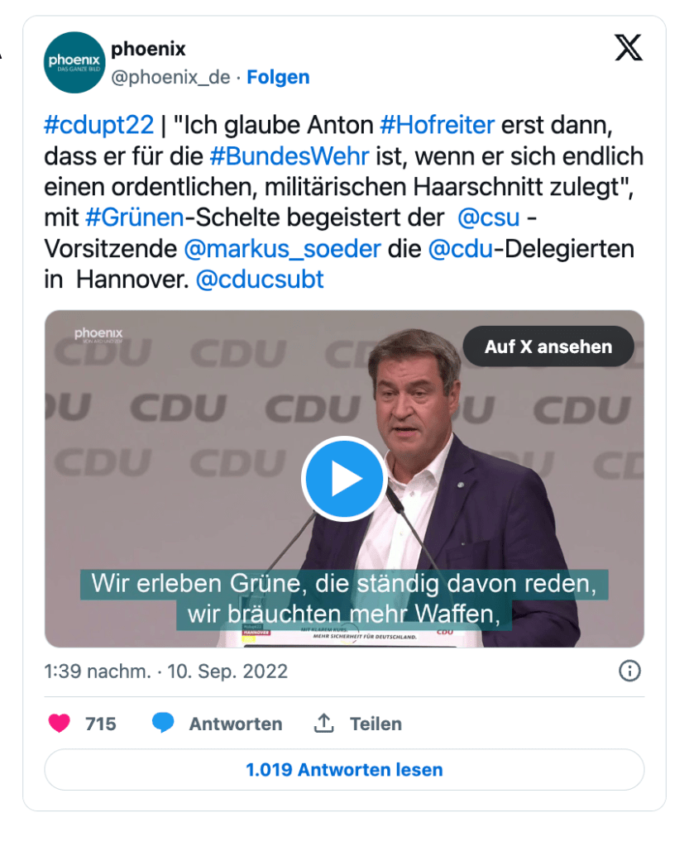Open the @markus_soeder mention
The width and height of the screenshot is (689, 846).
click(283, 249)
